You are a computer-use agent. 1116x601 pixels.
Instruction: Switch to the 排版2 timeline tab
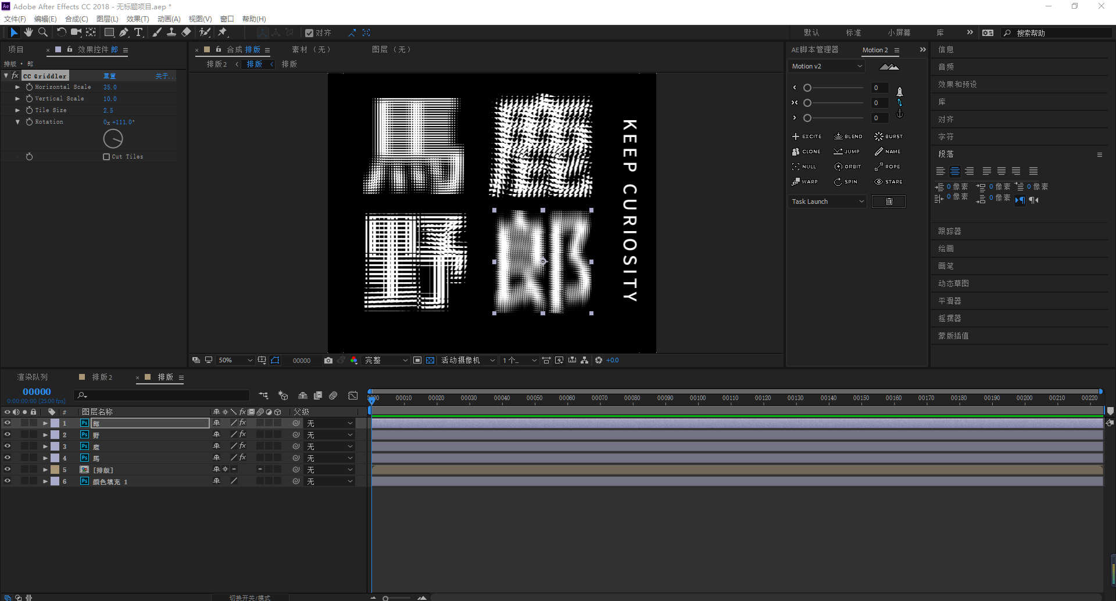[102, 377]
